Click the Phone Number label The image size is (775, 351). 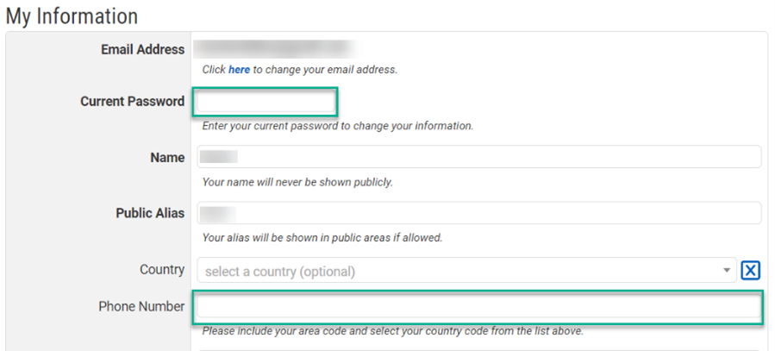[x=141, y=306]
